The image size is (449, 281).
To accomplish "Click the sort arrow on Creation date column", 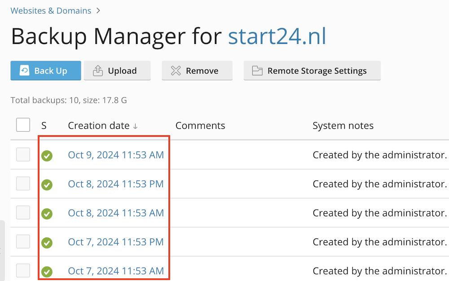I will 136,126.
